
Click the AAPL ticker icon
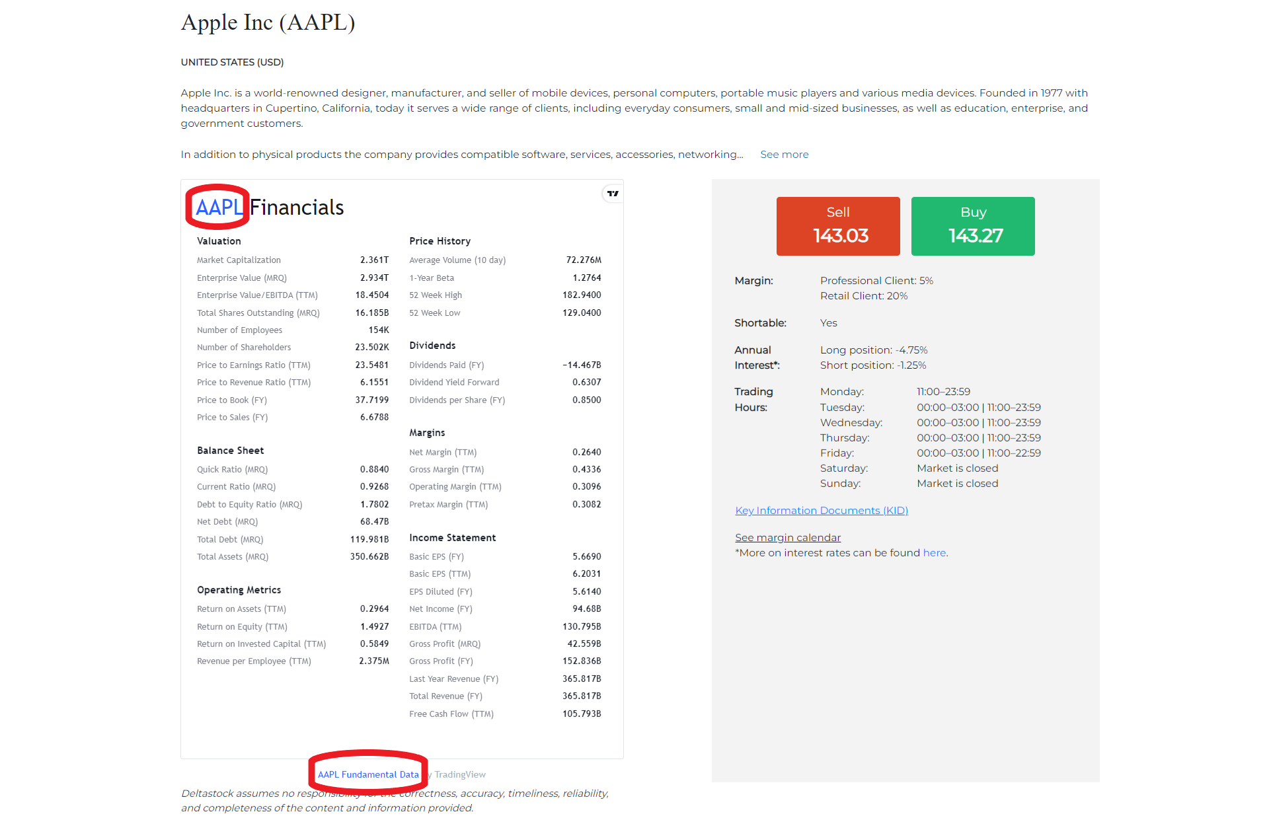[219, 205]
